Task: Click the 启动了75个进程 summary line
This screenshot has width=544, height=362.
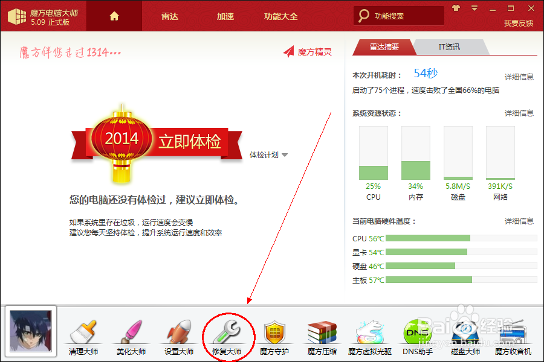Action: 426,91
